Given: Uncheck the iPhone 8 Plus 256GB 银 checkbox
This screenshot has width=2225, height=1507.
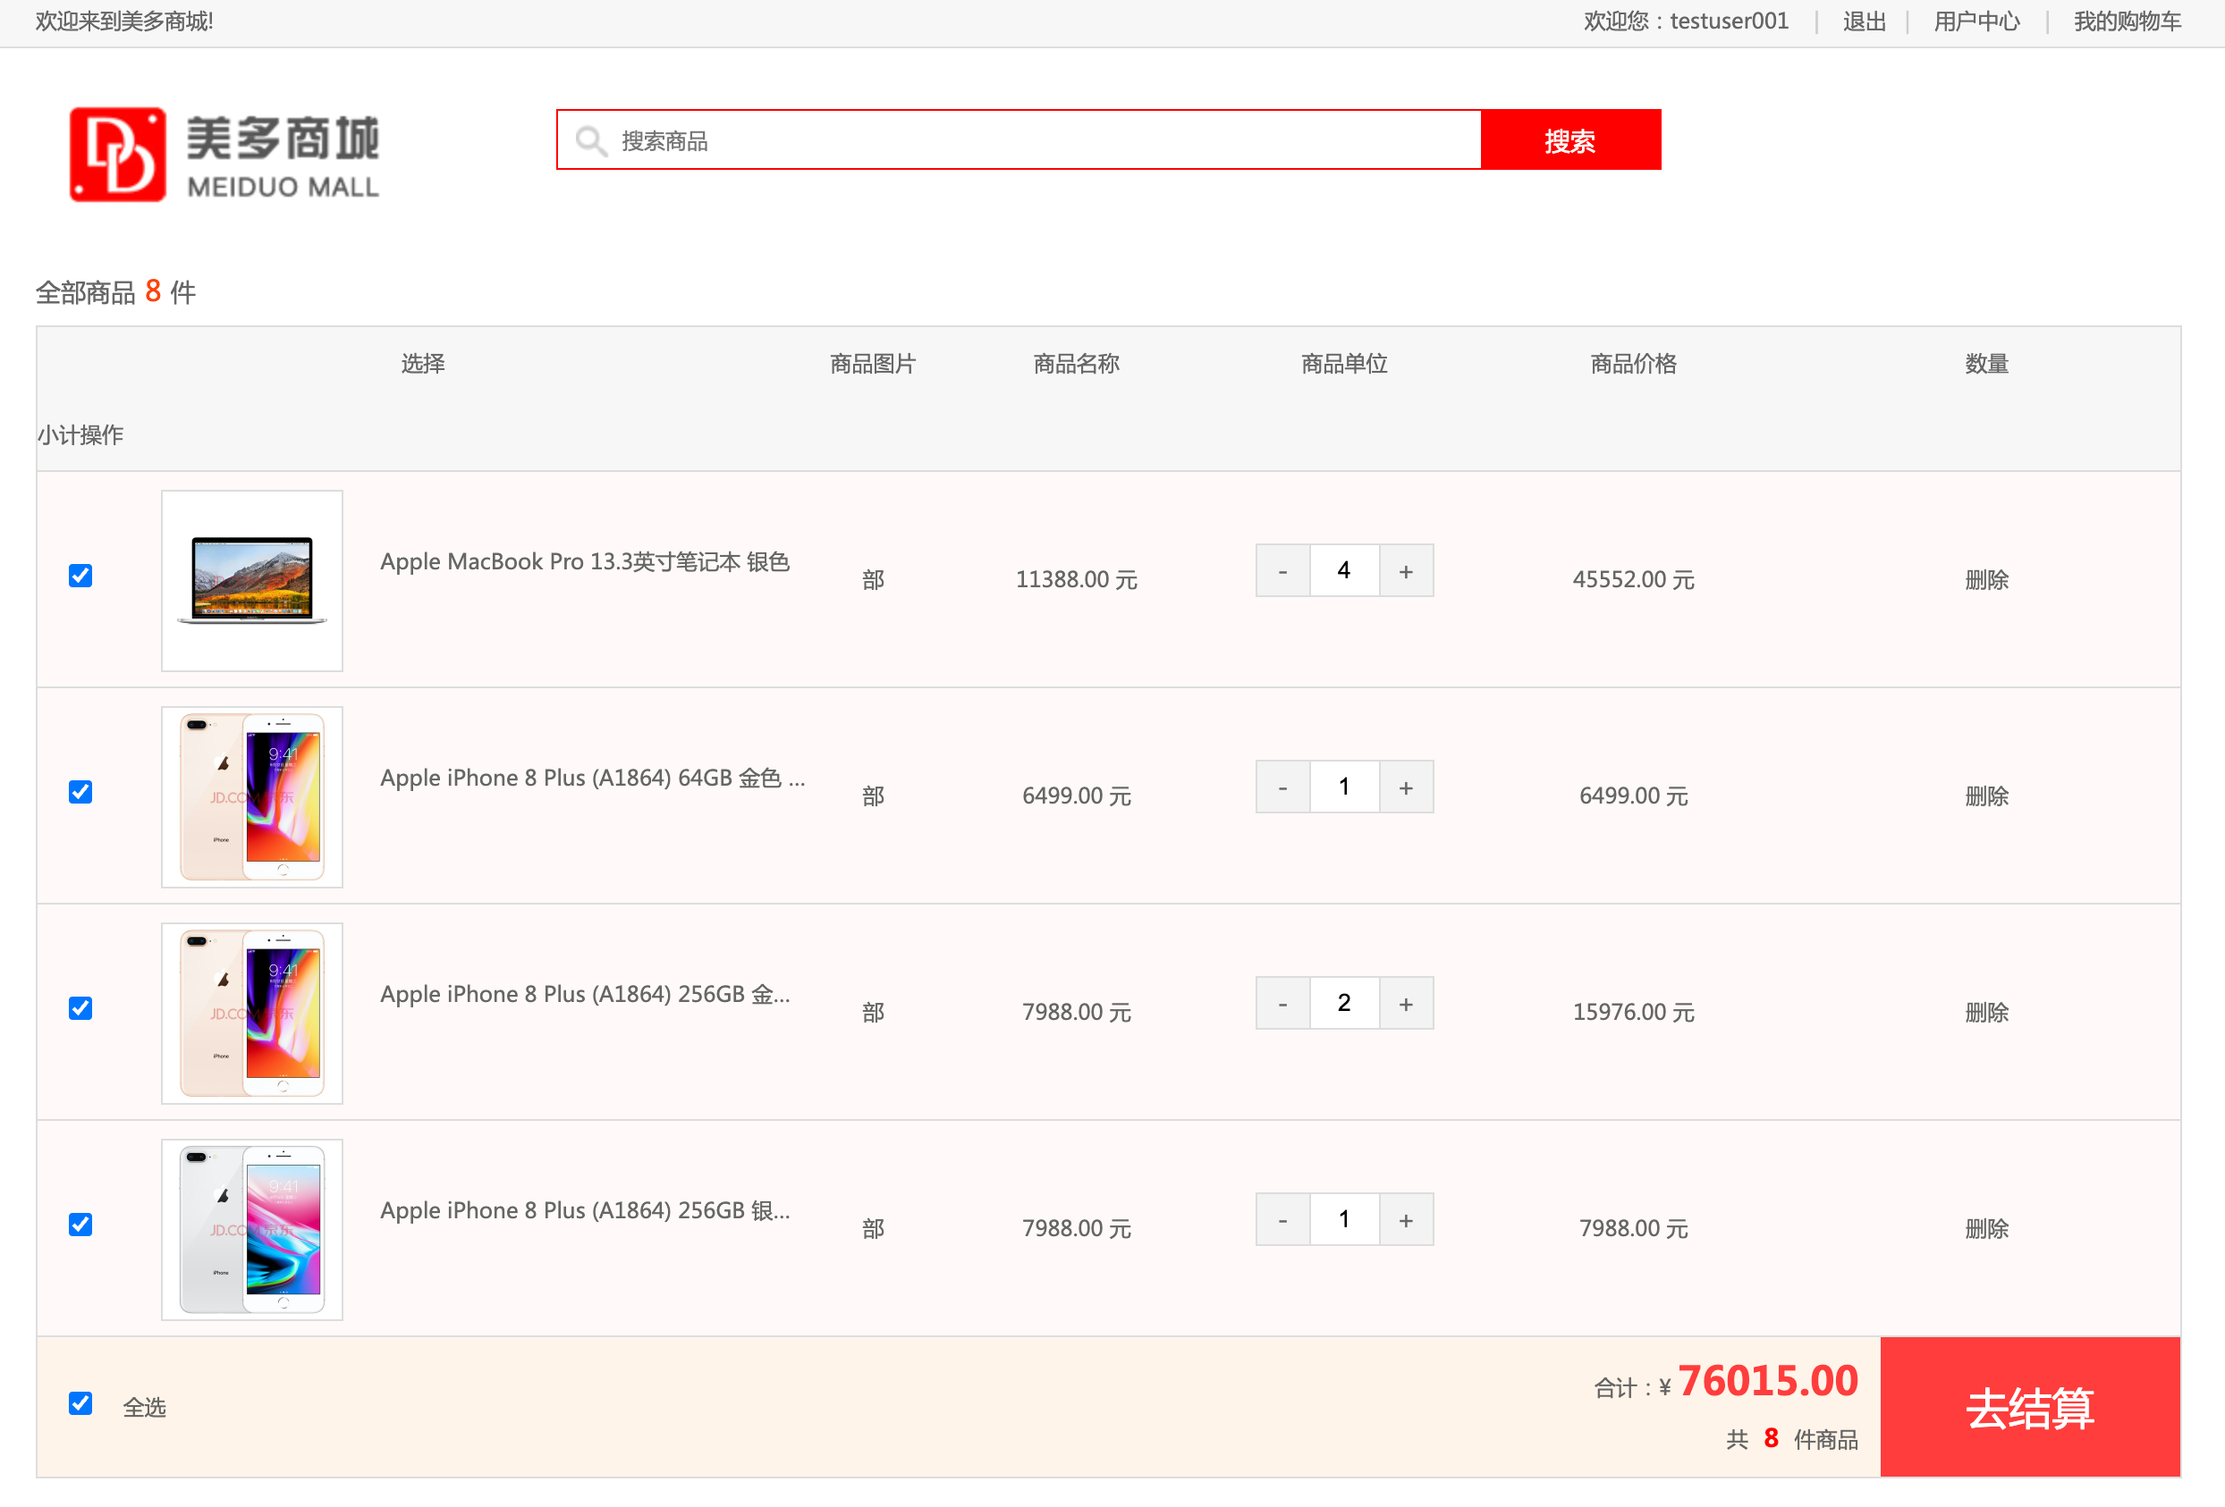Looking at the screenshot, I should [x=80, y=1224].
